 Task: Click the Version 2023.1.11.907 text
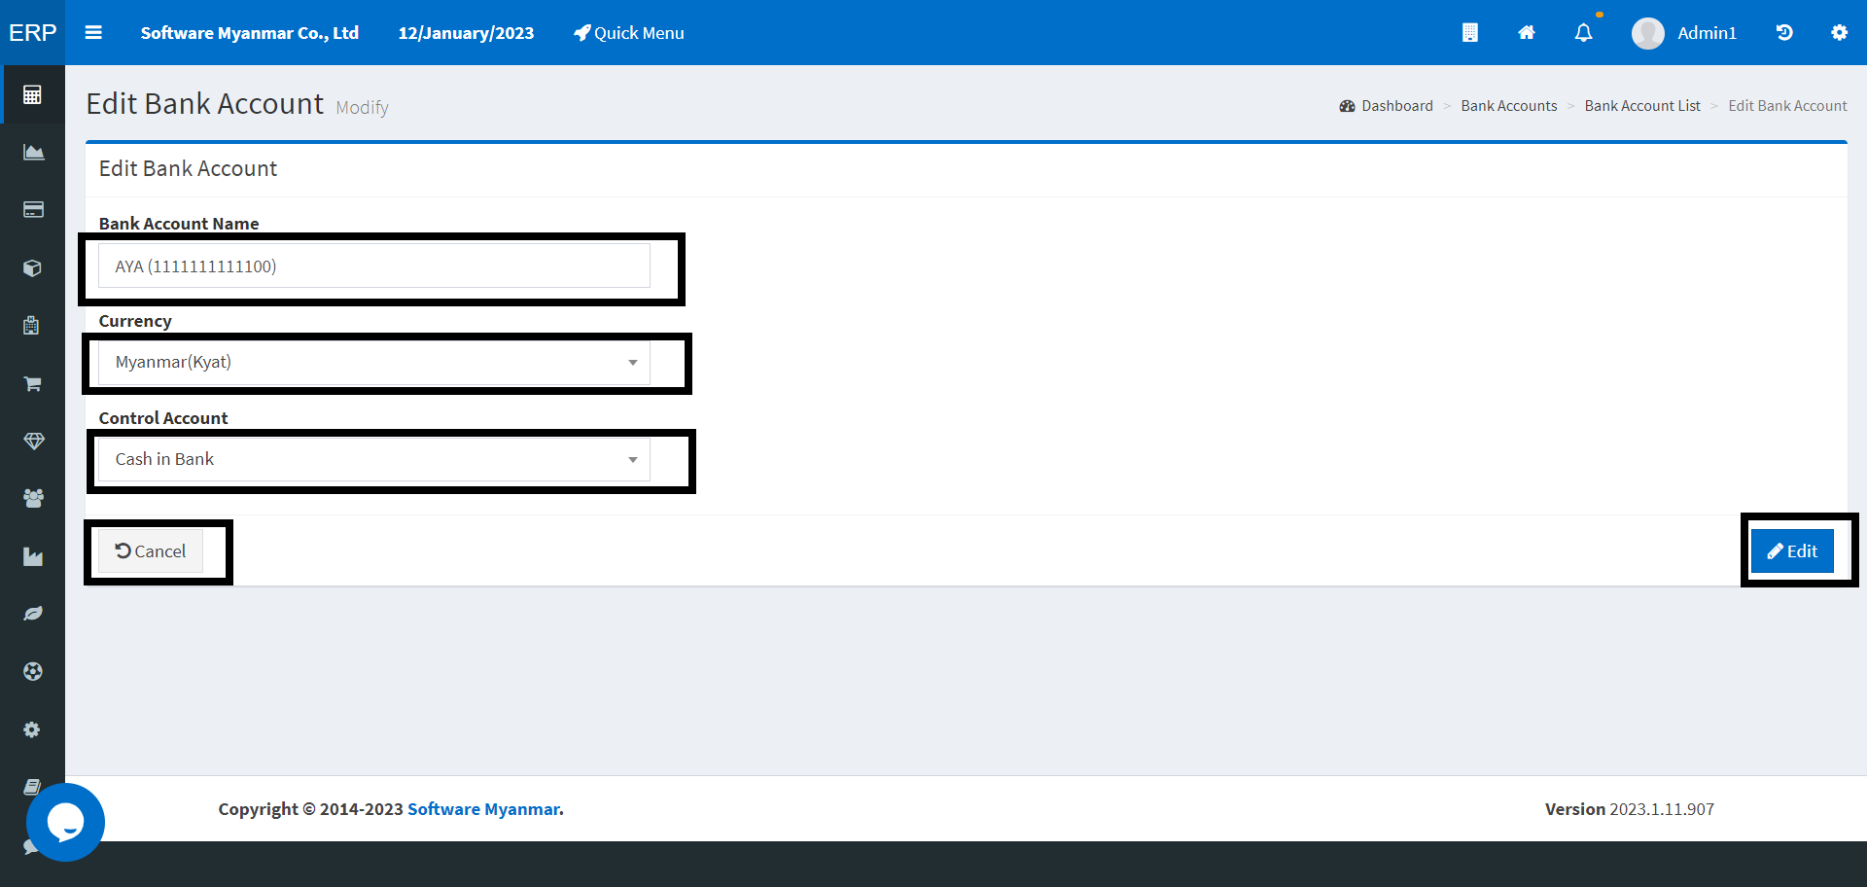coord(1630,809)
